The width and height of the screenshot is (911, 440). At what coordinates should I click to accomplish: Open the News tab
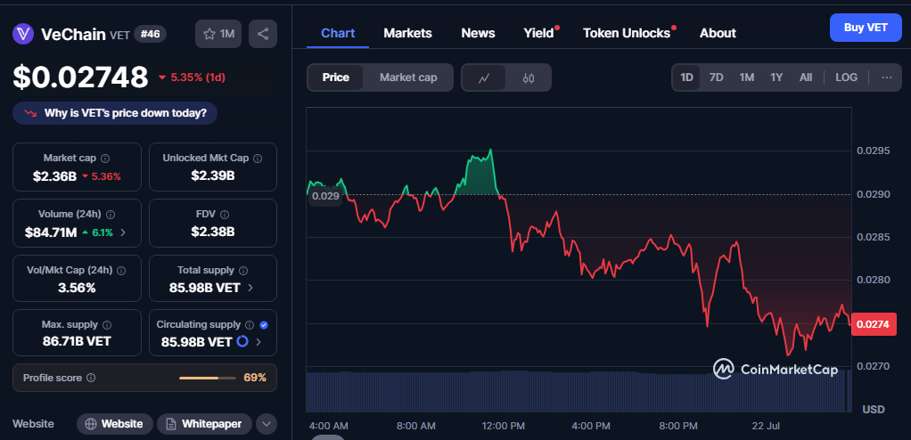[478, 33]
